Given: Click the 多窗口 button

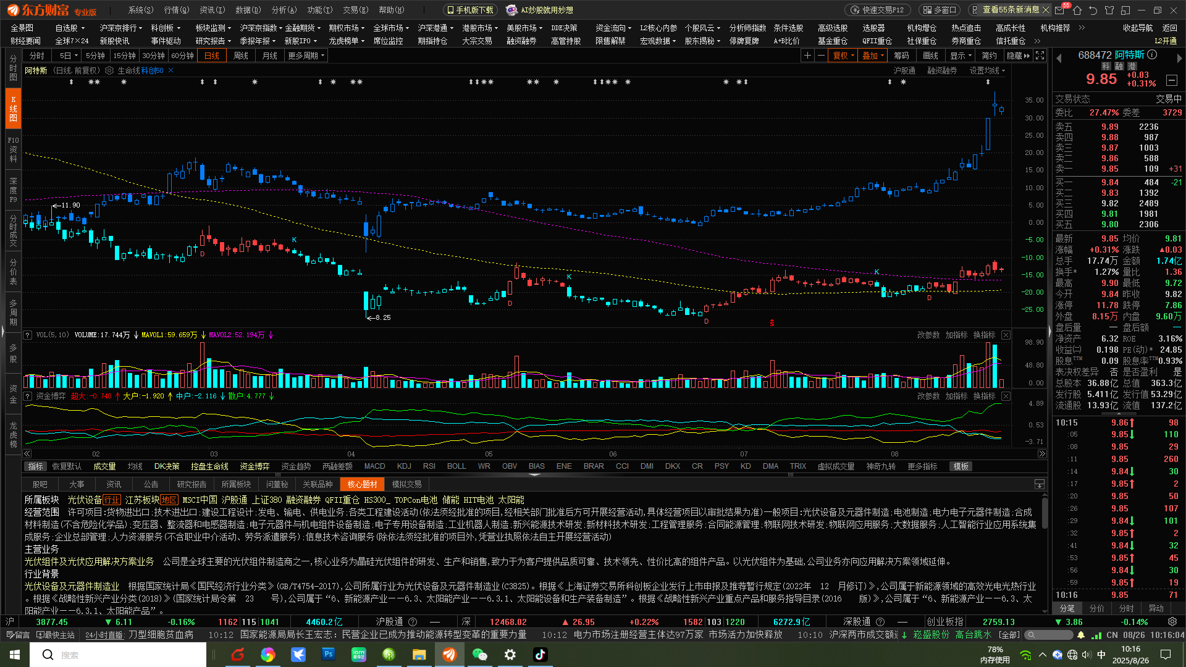Looking at the screenshot, I should (x=939, y=10).
